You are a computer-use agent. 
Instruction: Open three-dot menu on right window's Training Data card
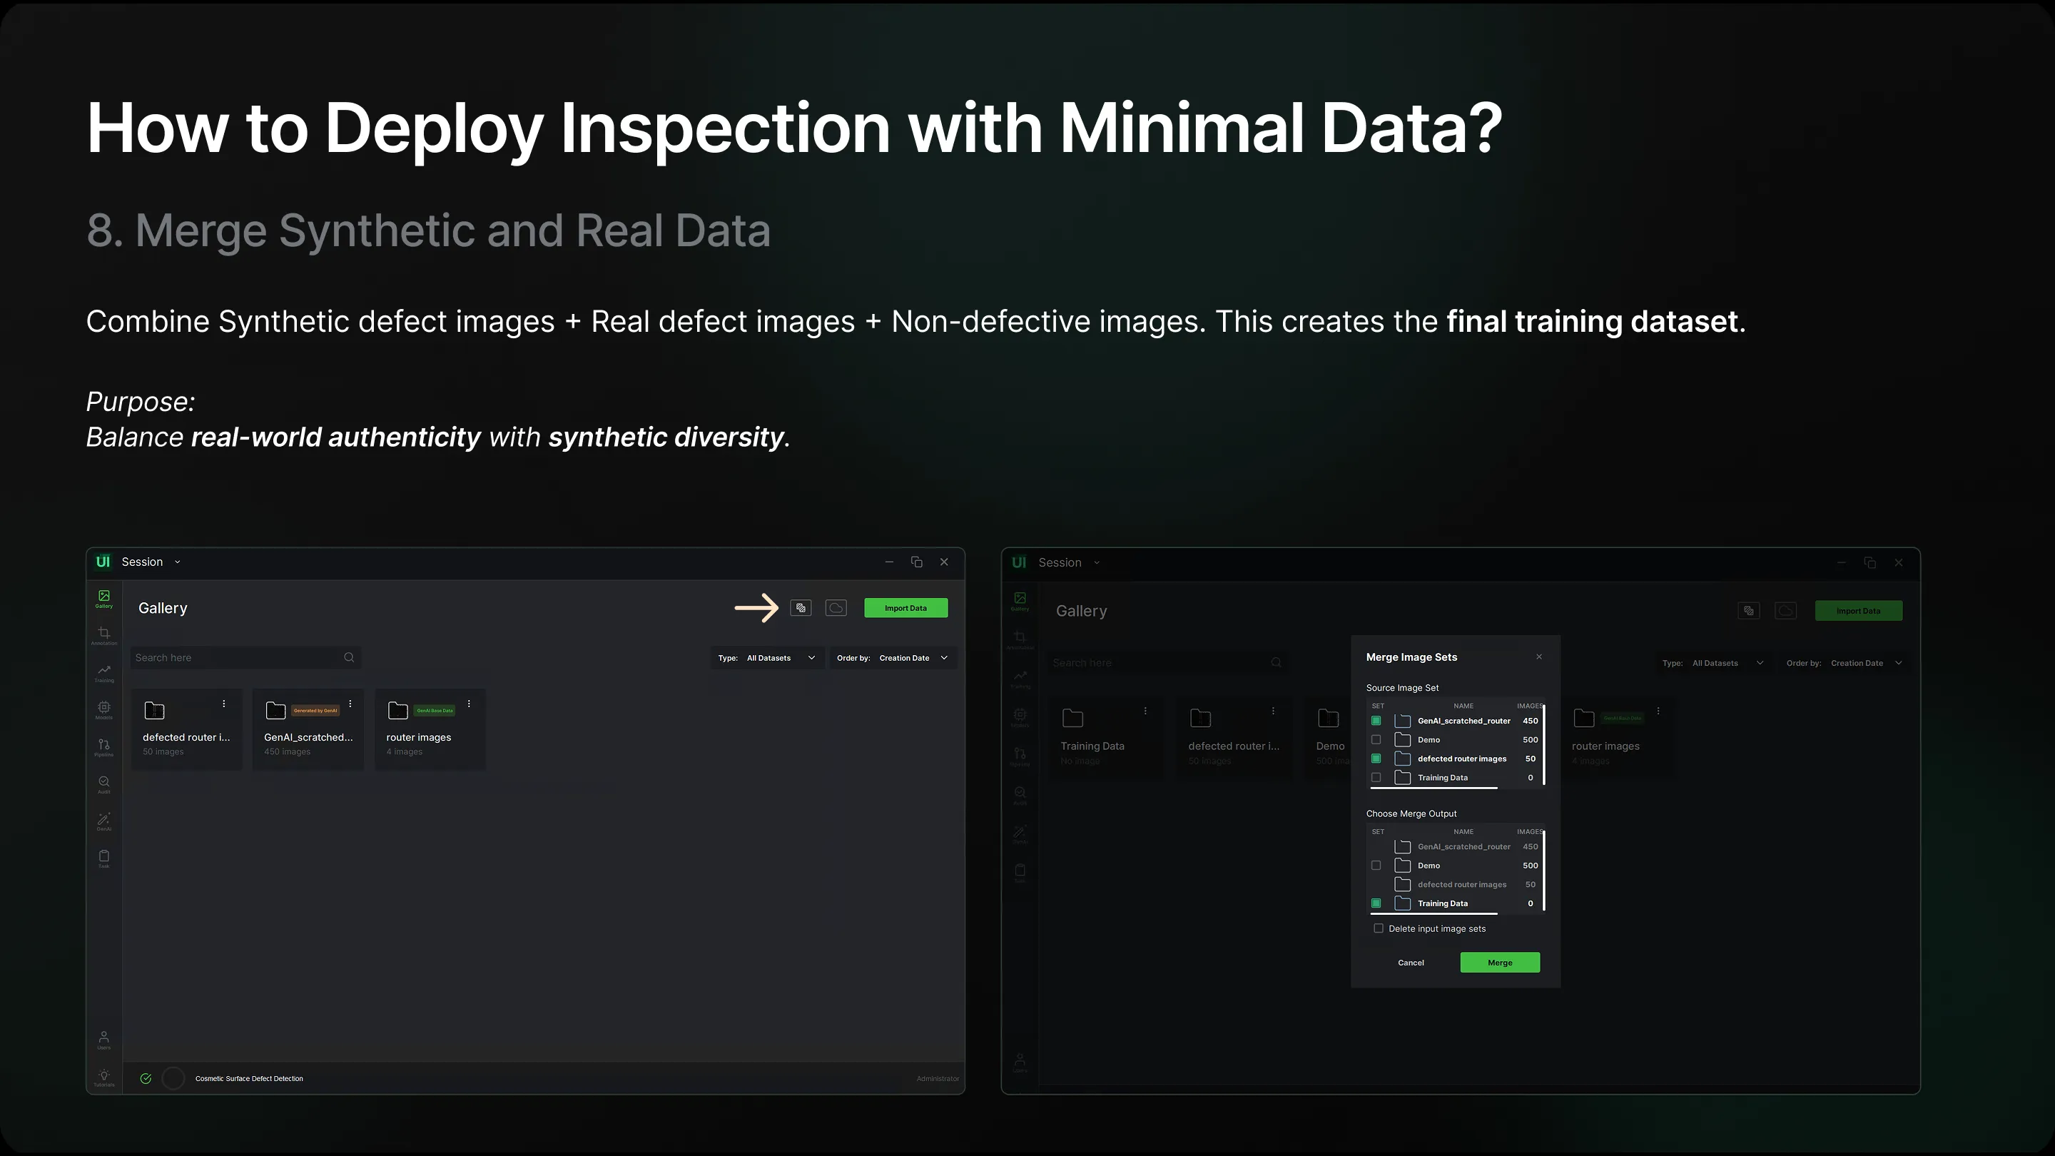click(x=1145, y=711)
